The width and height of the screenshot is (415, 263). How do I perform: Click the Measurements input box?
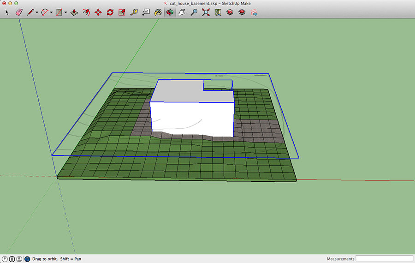coord(384,258)
